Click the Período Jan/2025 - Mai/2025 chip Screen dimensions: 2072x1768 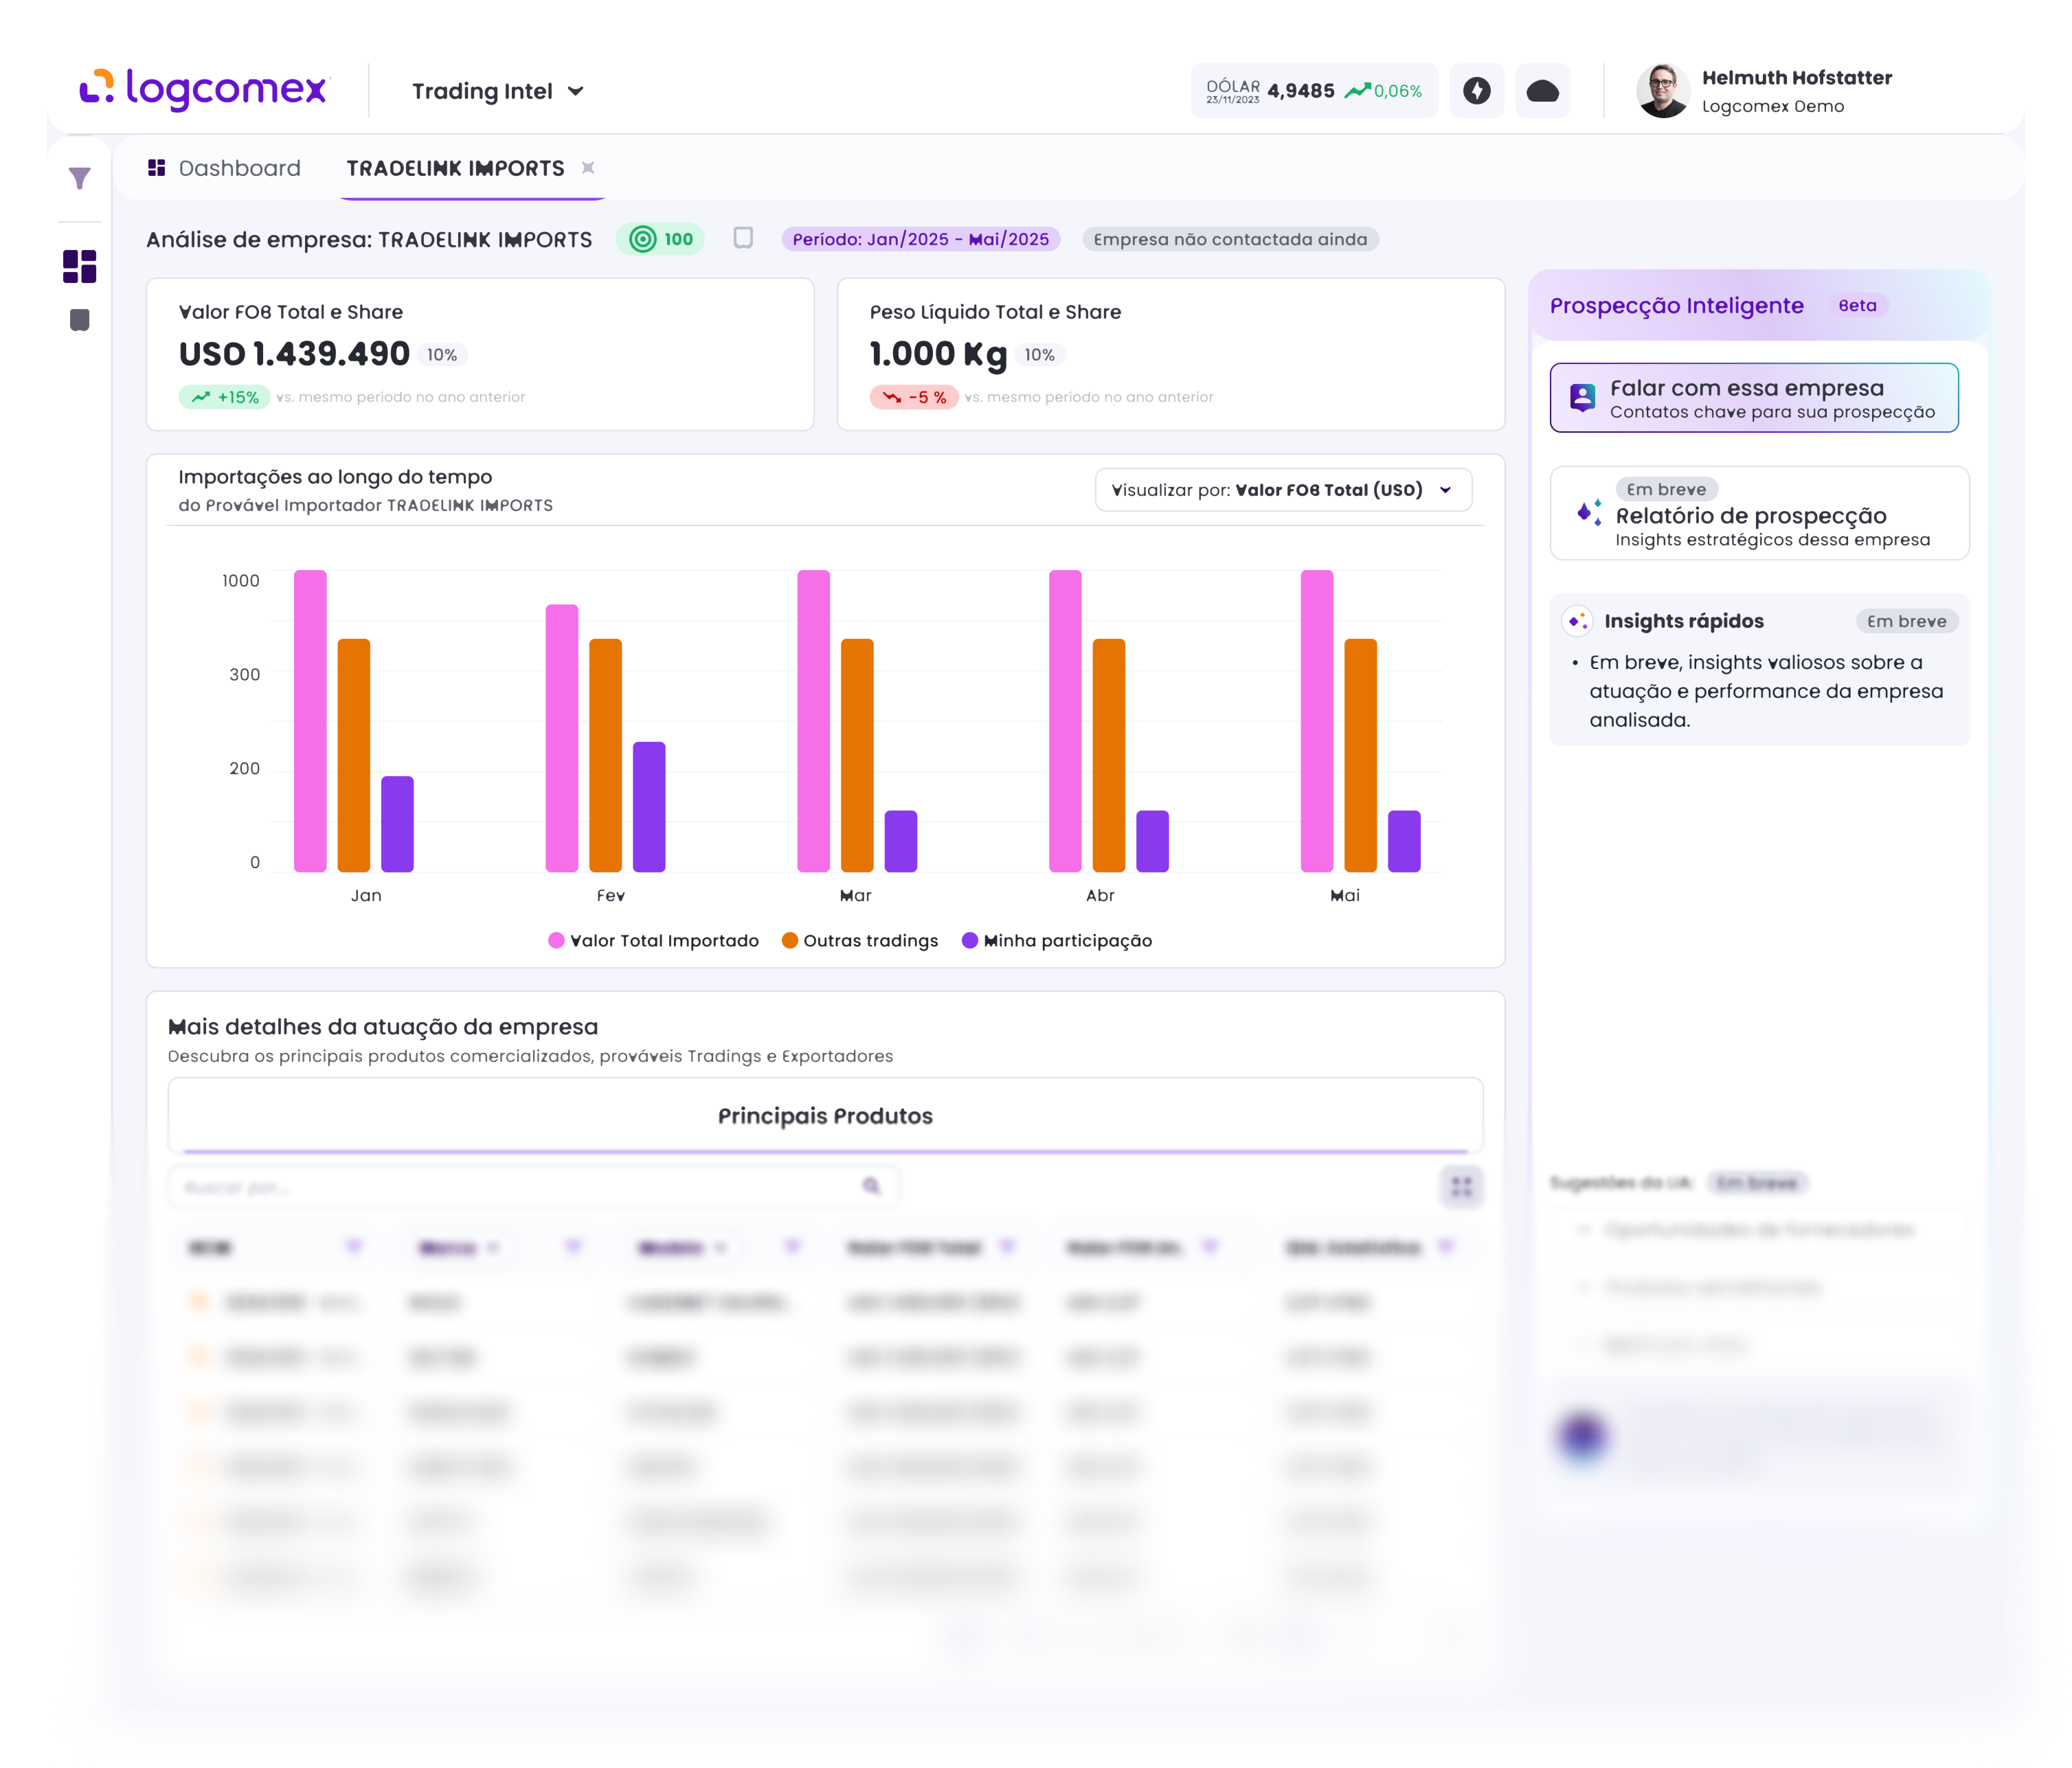click(920, 239)
